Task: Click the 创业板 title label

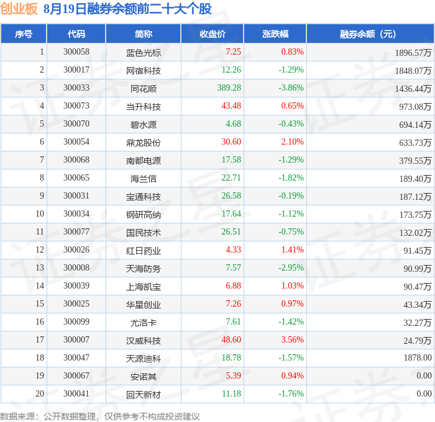Action: point(19,9)
